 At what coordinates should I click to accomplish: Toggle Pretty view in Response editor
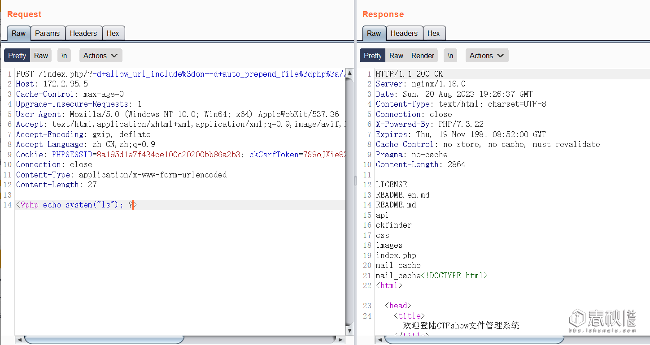(x=373, y=56)
